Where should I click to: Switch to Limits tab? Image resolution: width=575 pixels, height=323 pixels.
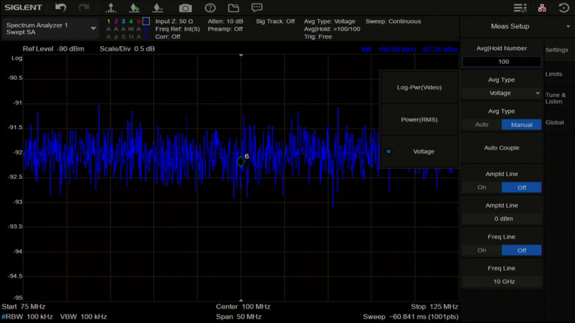(554, 74)
